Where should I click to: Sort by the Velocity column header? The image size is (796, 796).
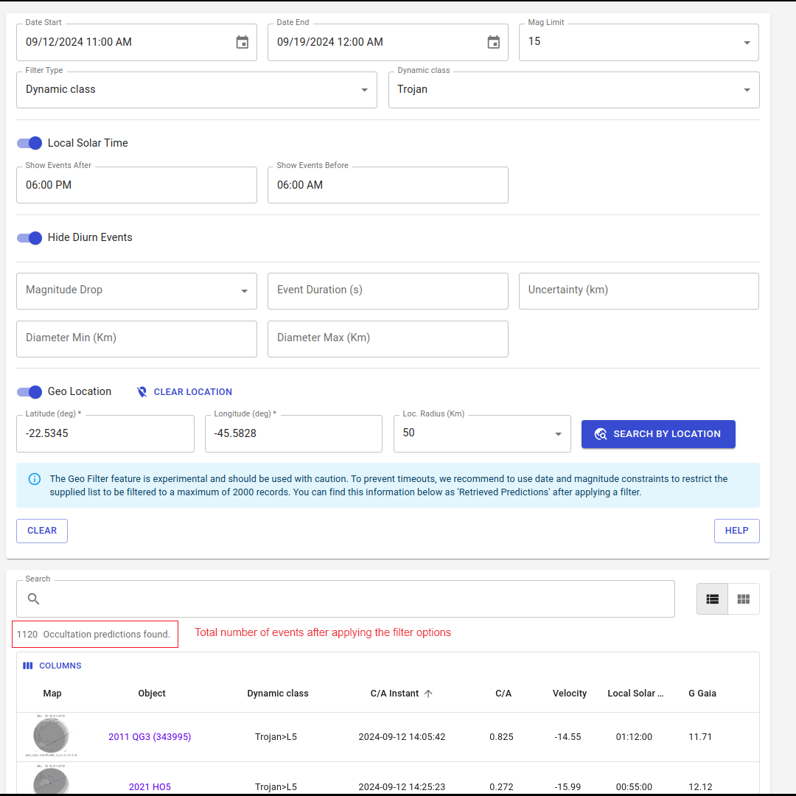tap(570, 694)
